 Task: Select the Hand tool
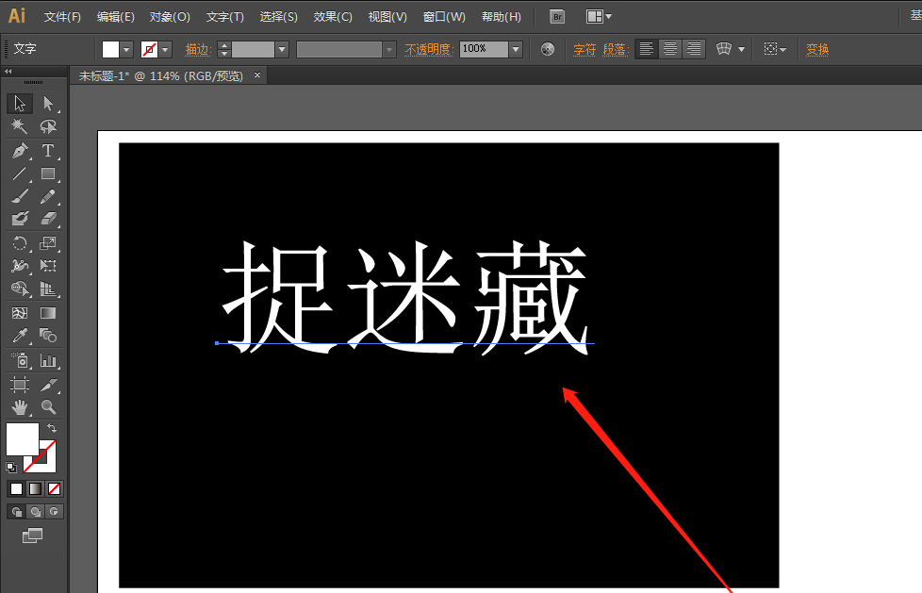[x=20, y=407]
